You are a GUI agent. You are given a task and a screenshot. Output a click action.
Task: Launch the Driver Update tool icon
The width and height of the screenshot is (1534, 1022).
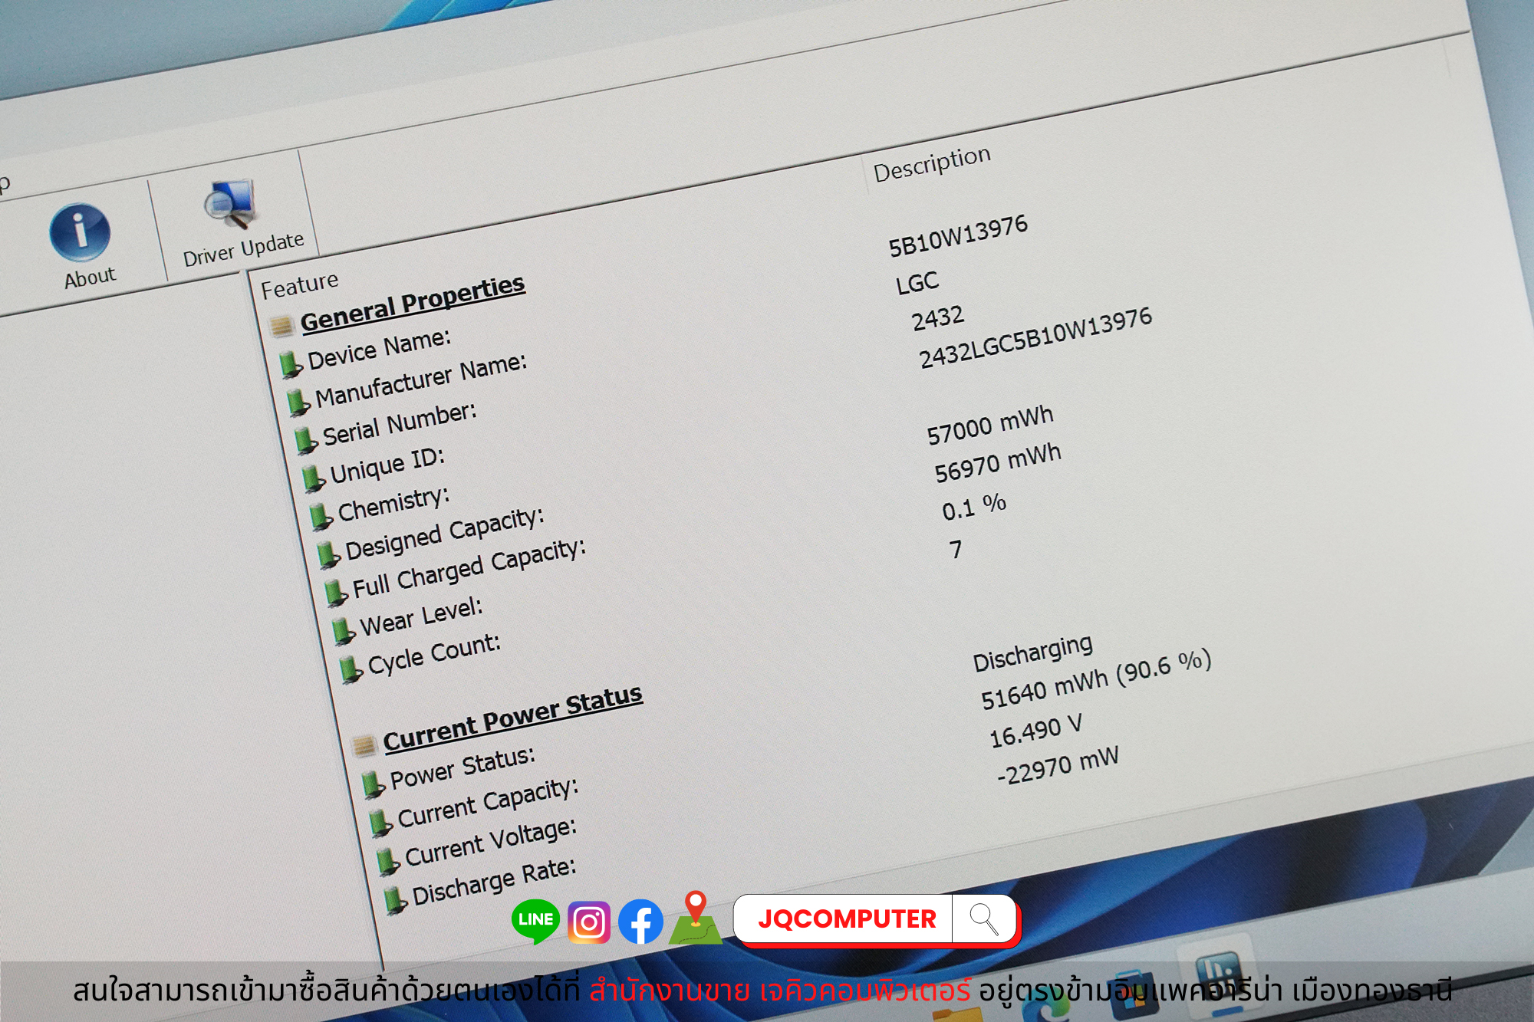point(229,204)
